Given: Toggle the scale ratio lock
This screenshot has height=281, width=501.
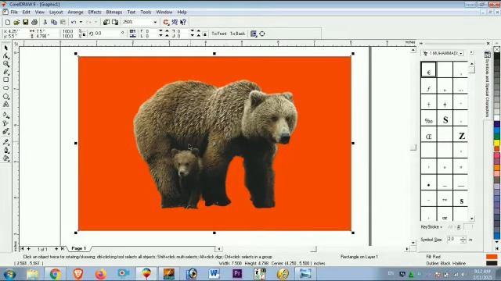Looking at the screenshot, I should pyautogui.click(x=84, y=34).
